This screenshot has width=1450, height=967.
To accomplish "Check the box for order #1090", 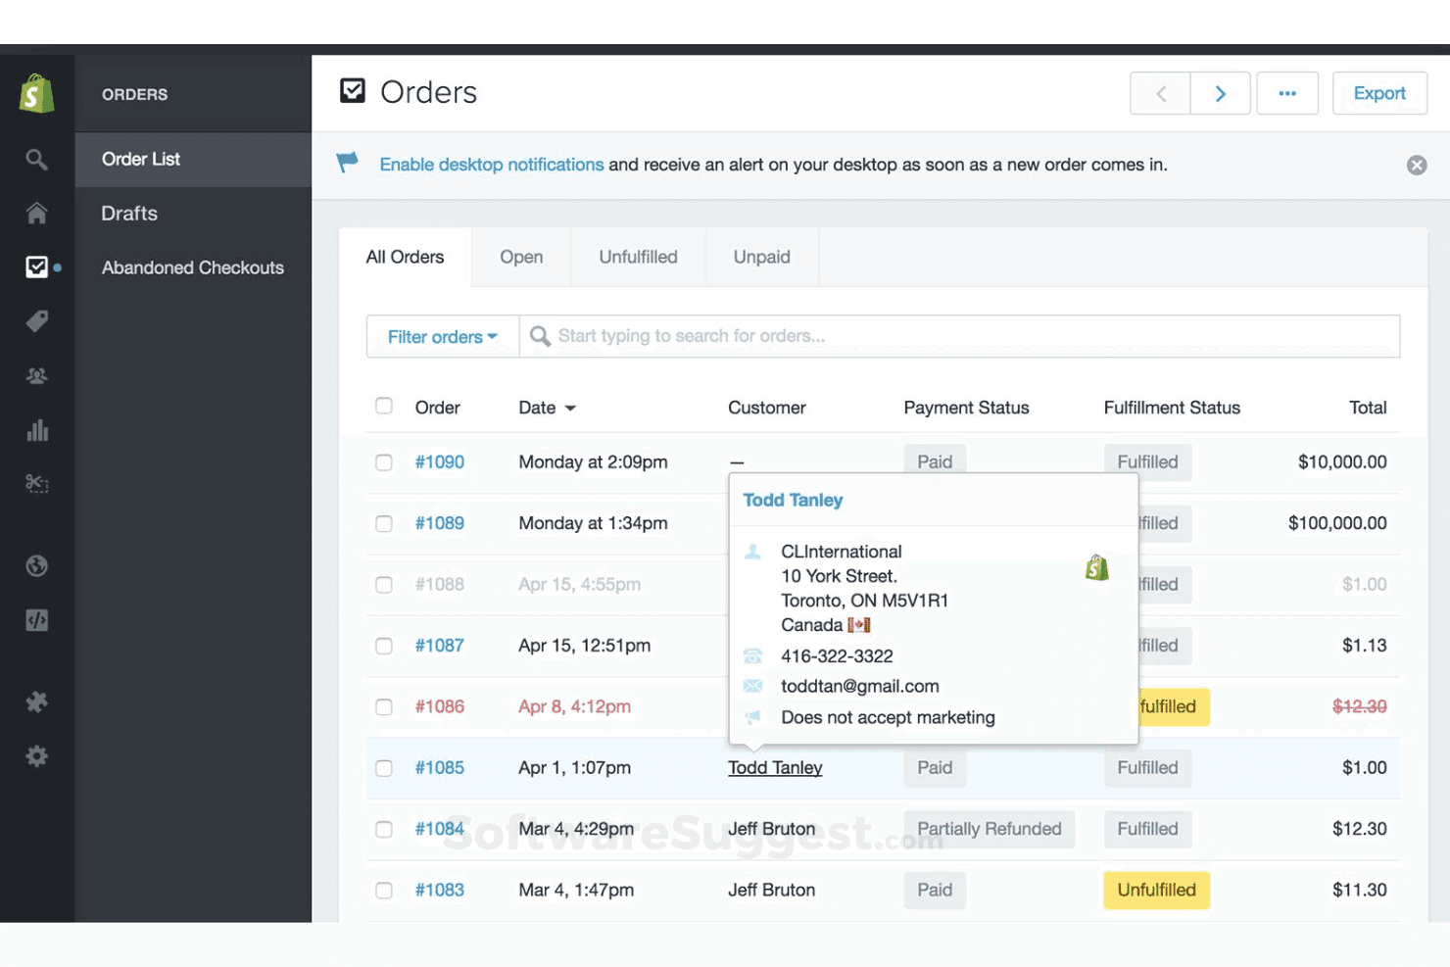I will pos(384,462).
